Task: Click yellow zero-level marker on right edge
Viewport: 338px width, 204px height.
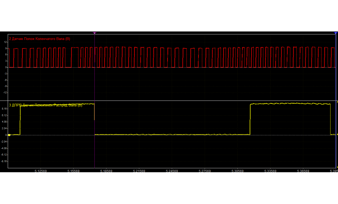Action: click(337, 135)
